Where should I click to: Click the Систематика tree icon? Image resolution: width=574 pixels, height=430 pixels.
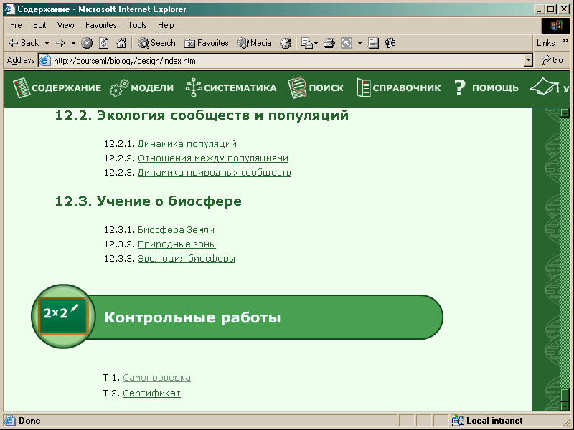pos(193,88)
